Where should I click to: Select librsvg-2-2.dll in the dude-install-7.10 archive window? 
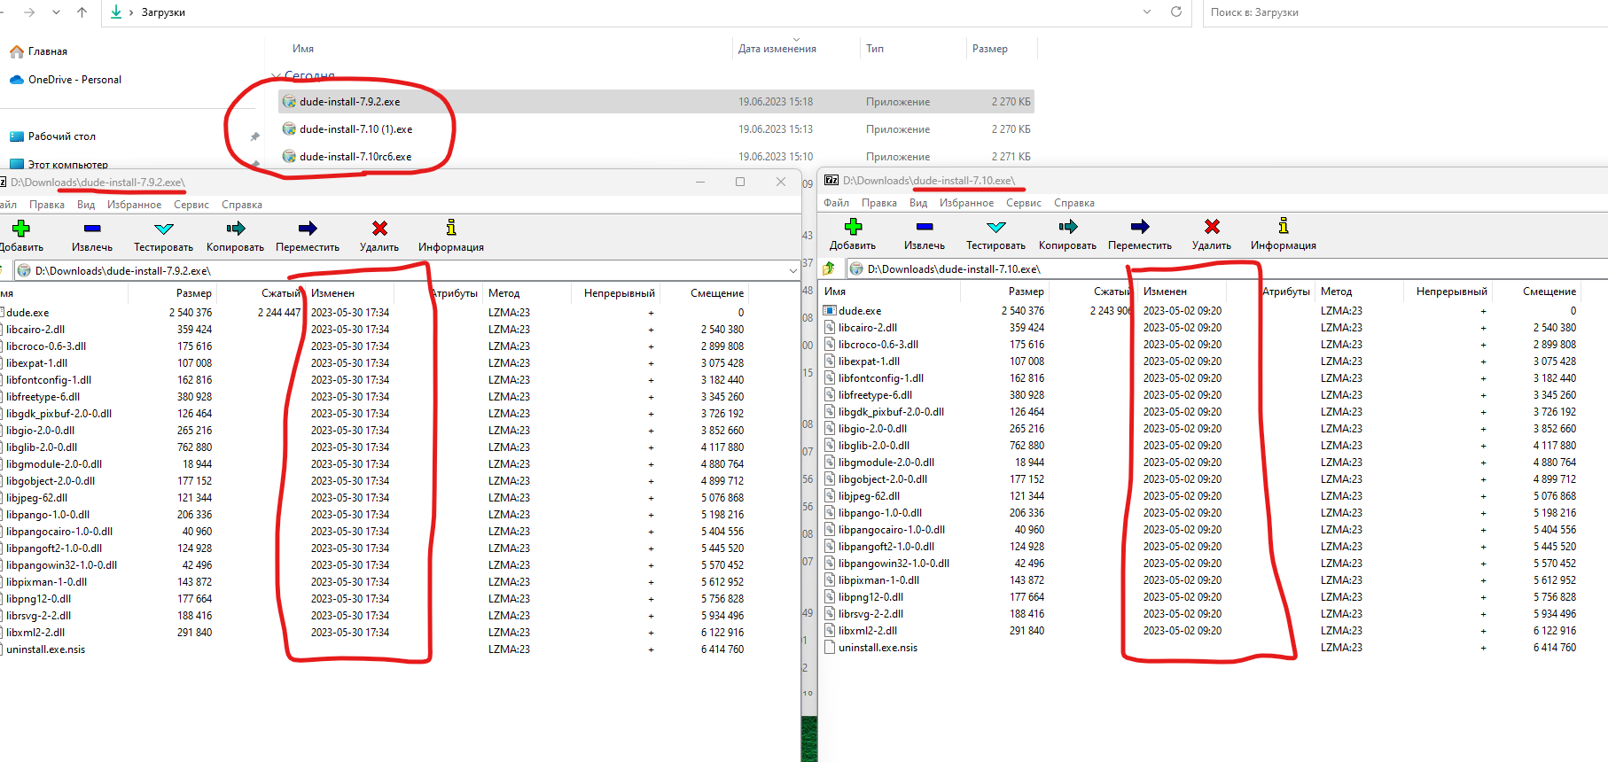[870, 614]
